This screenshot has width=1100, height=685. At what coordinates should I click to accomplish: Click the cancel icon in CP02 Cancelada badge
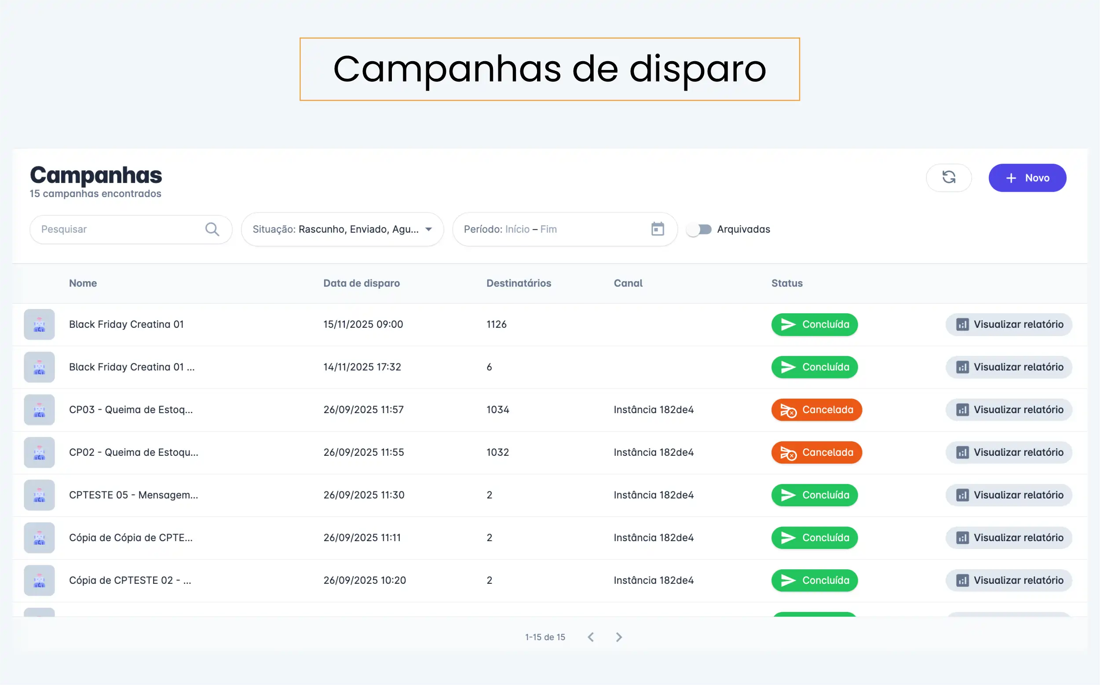(788, 453)
